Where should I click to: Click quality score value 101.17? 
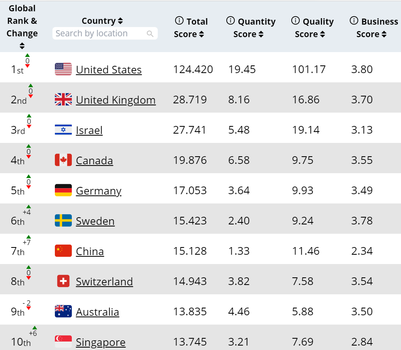tap(309, 69)
